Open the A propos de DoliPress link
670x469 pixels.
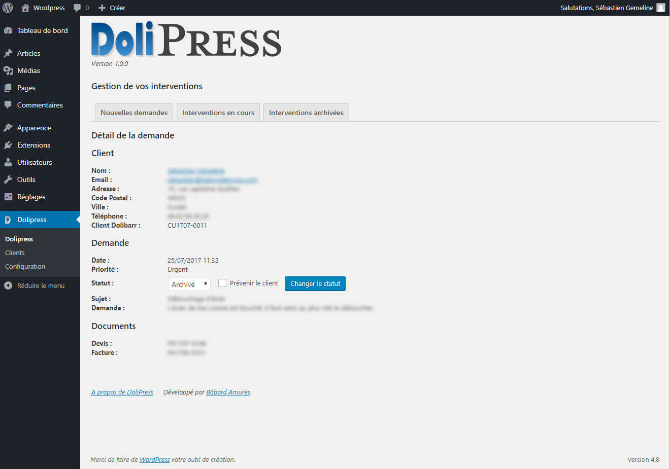122,392
